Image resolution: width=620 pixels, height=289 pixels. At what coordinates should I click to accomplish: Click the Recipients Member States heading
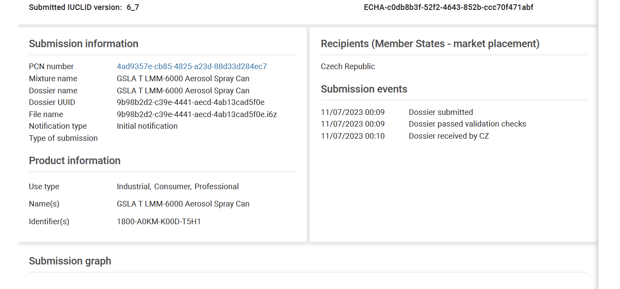pos(430,44)
